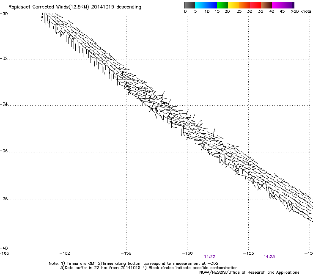Click longitude label '-153'
This screenshot has height=275, width=313.
tap(249, 253)
